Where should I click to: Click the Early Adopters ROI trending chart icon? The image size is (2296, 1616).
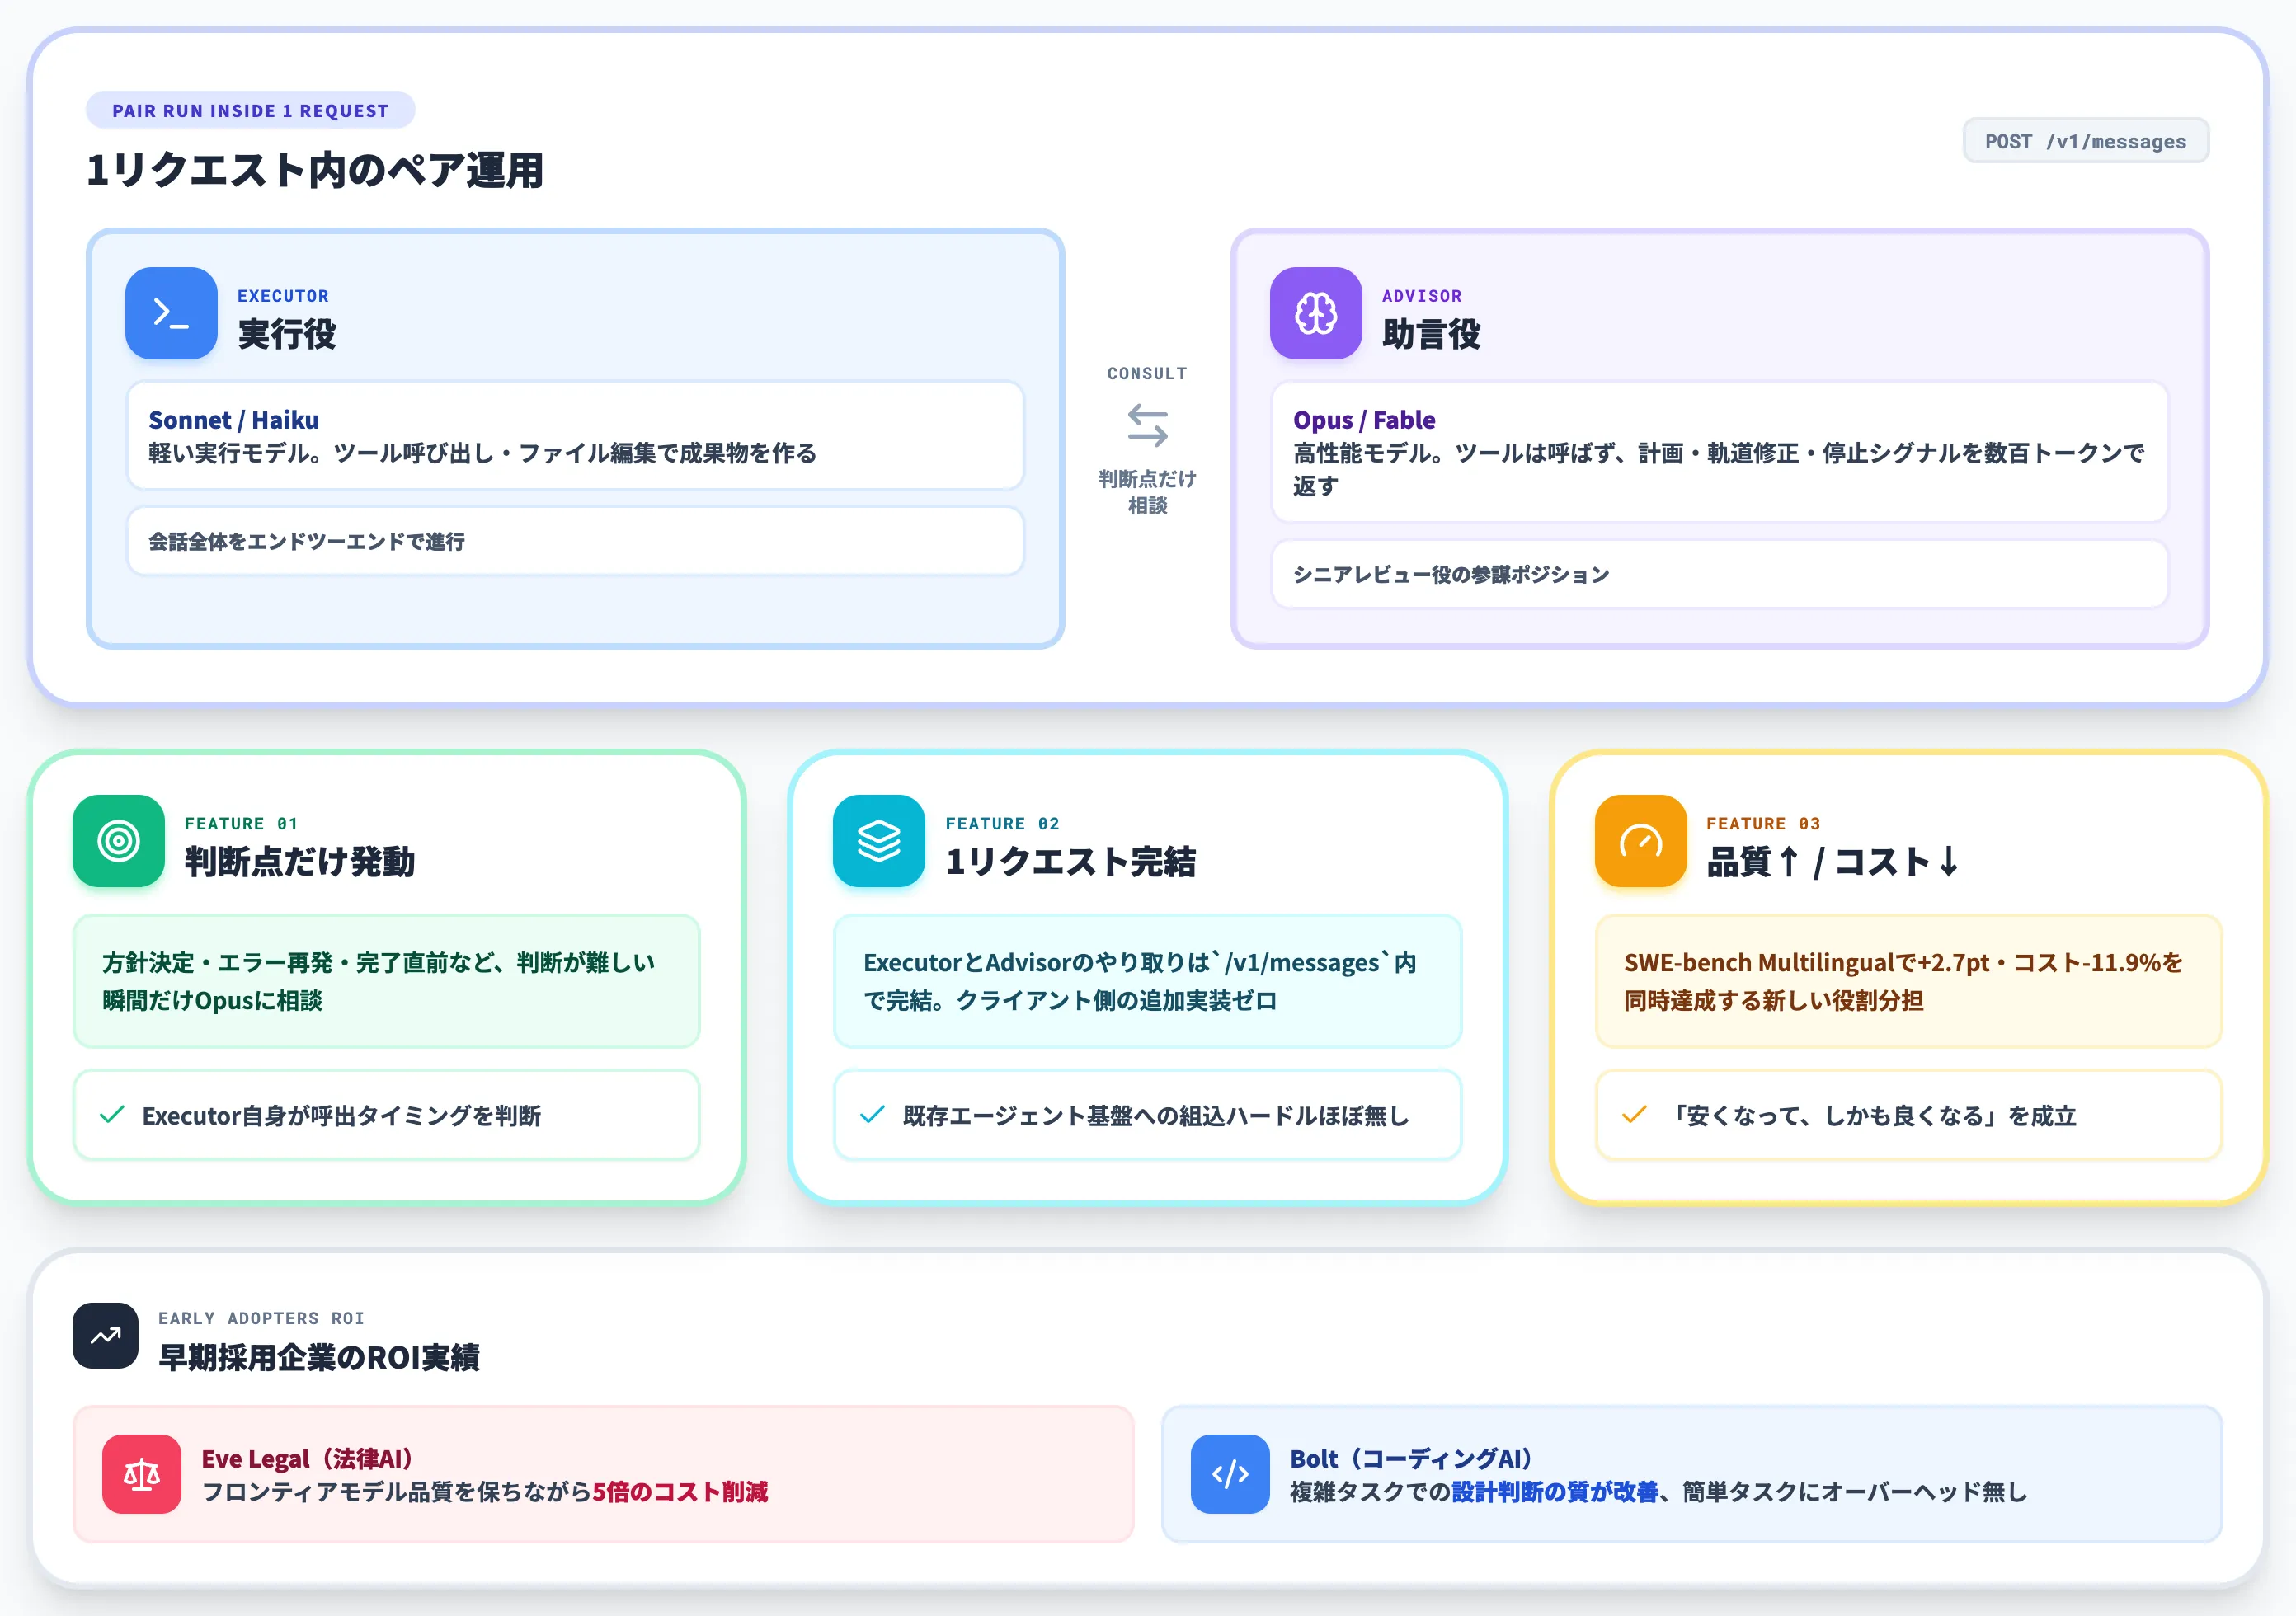click(x=105, y=1336)
